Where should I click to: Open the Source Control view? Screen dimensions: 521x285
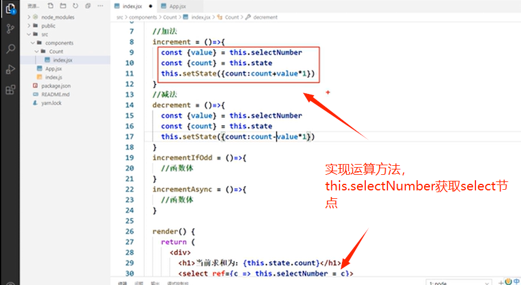(10, 29)
